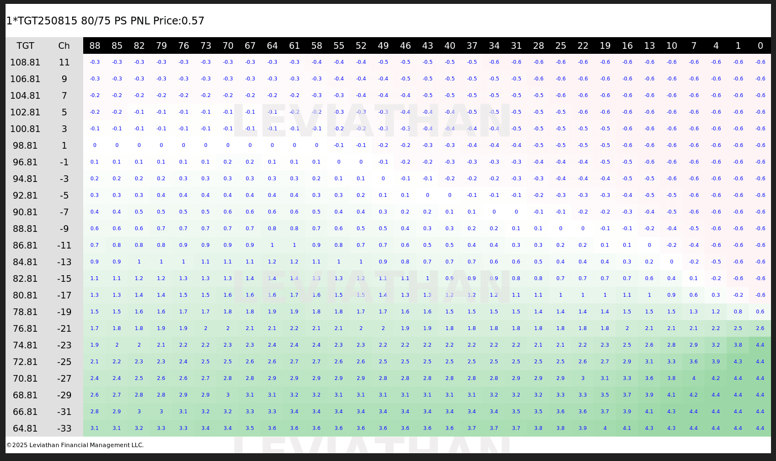Click the 0 days-to-expiry column header
This screenshot has width=776, height=461.
pyautogui.click(x=760, y=45)
